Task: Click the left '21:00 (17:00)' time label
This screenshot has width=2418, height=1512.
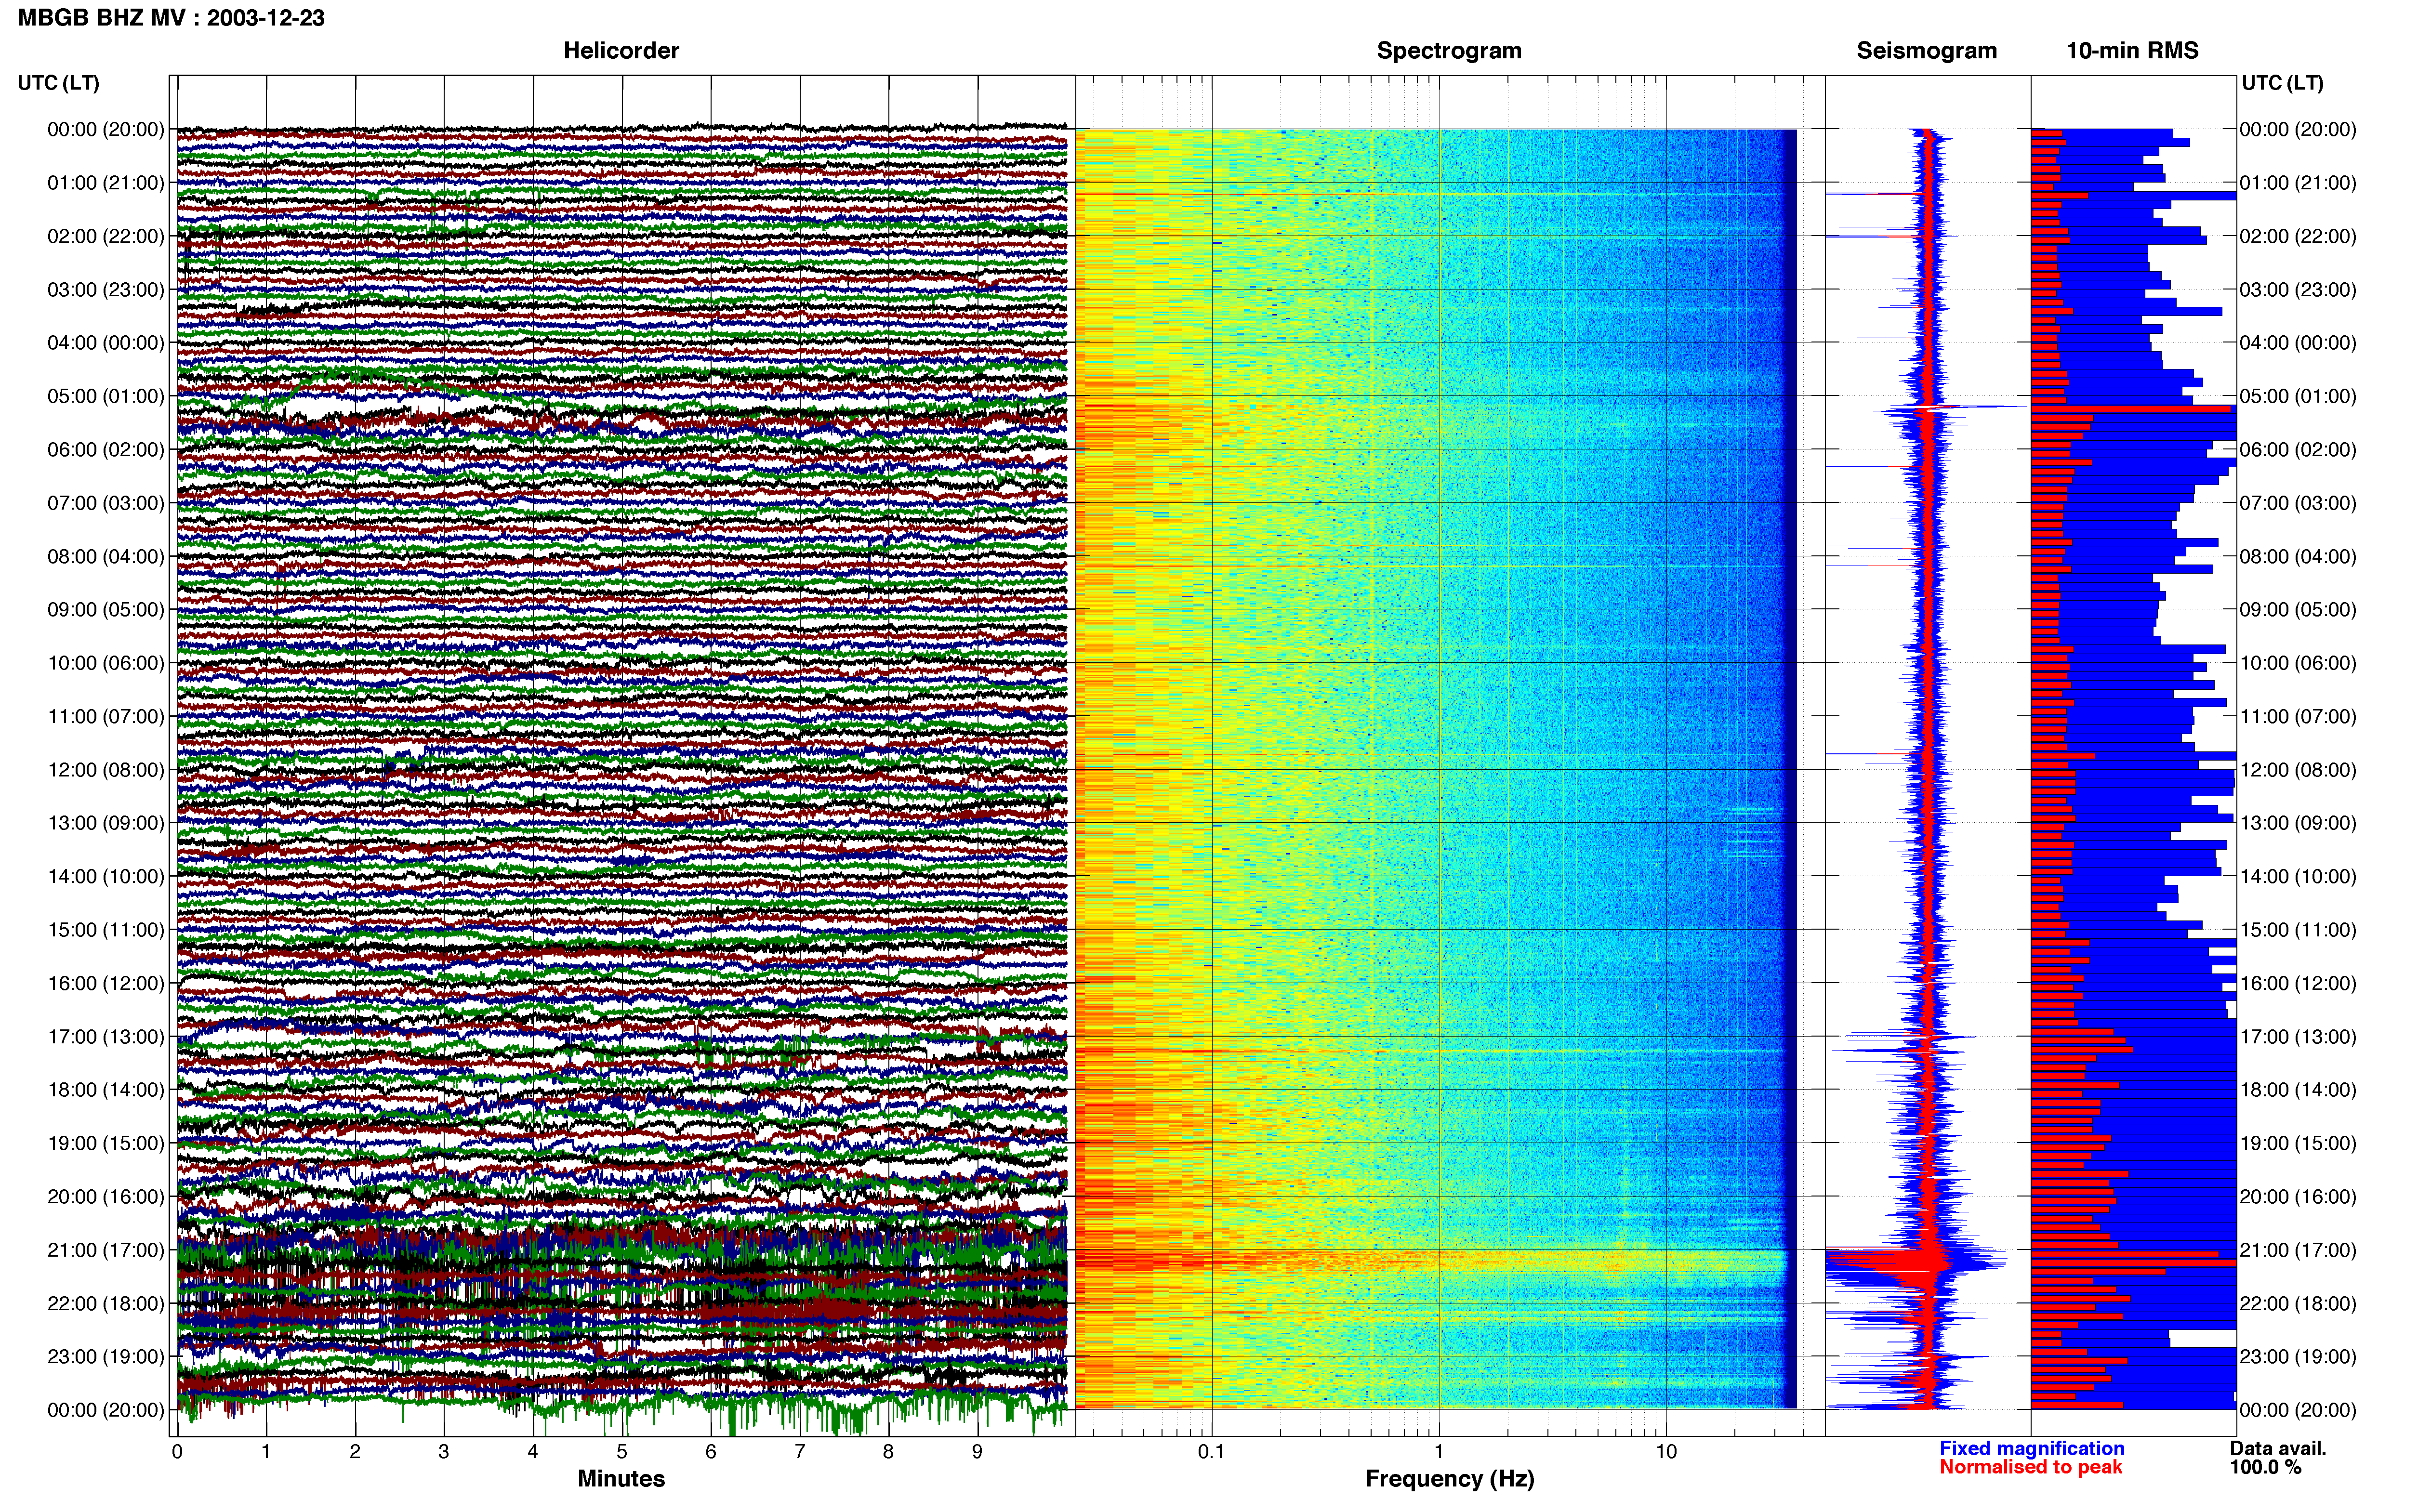Action: click(106, 1250)
